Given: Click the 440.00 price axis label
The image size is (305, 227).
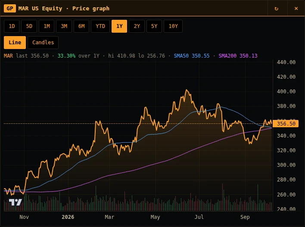Looking at the screenshot, I should pos(286,62).
